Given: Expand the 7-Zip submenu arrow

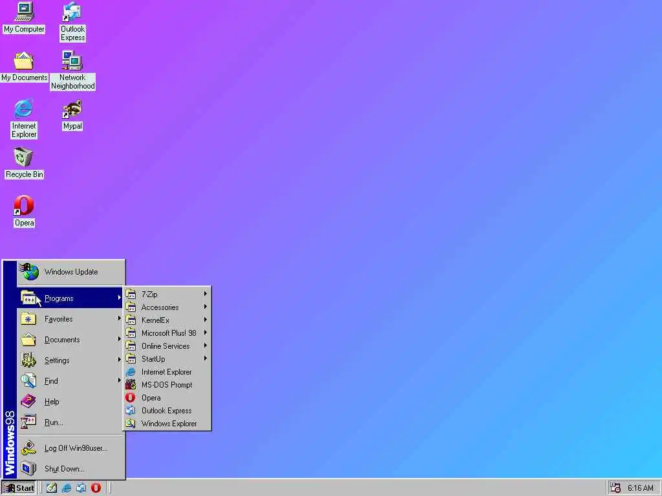Looking at the screenshot, I should [205, 294].
